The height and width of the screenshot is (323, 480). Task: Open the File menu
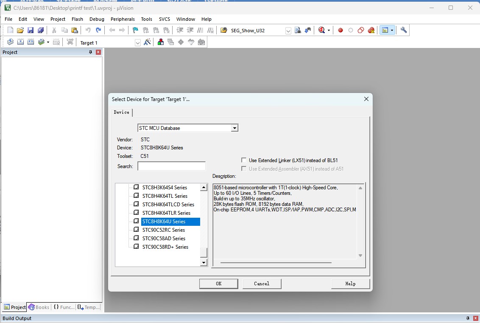click(8, 19)
